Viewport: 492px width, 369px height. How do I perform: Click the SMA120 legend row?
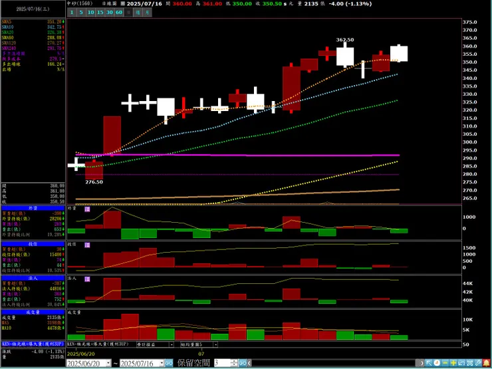coord(33,43)
